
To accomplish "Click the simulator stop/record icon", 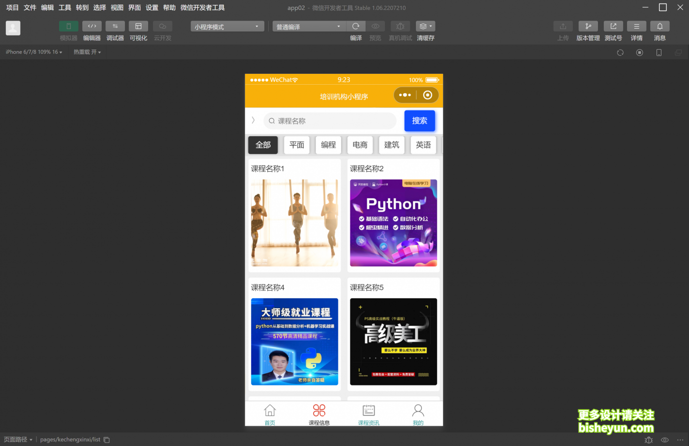I will click(639, 52).
